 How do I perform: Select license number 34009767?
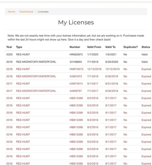(x=76, y=91)
